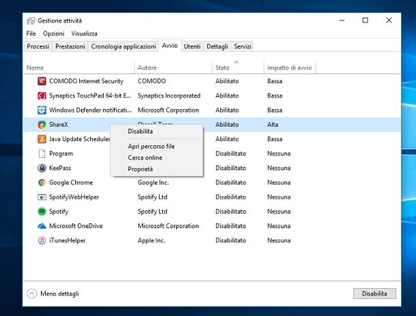
Task: Click the Alta impact value for ShareX
Action: (273, 125)
